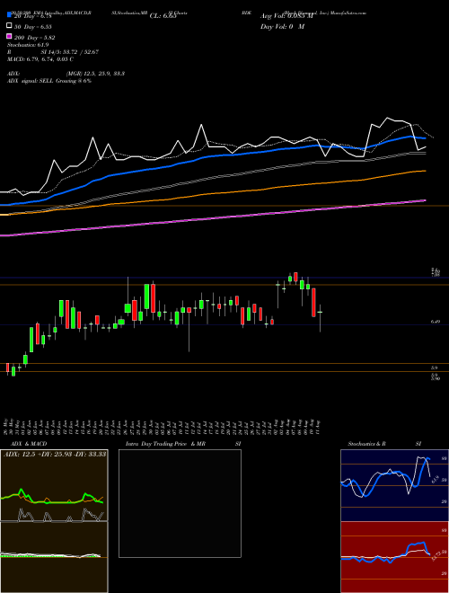
Task: Click the RSI 14/5 values line
Action: tap(53, 52)
